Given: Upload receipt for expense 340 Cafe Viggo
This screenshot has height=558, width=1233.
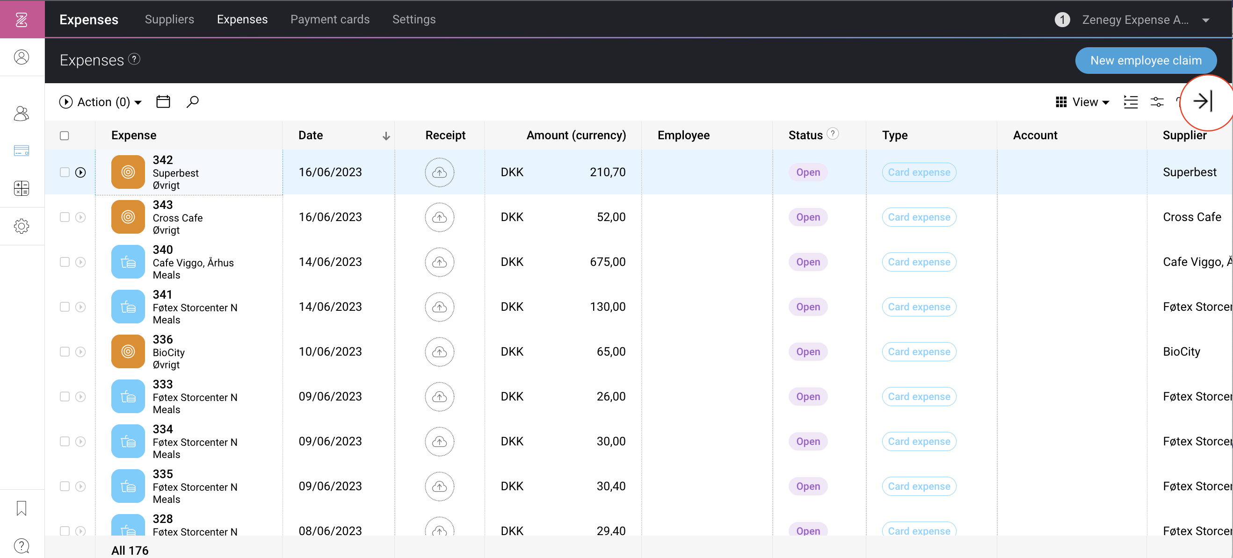Looking at the screenshot, I should (x=439, y=262).
